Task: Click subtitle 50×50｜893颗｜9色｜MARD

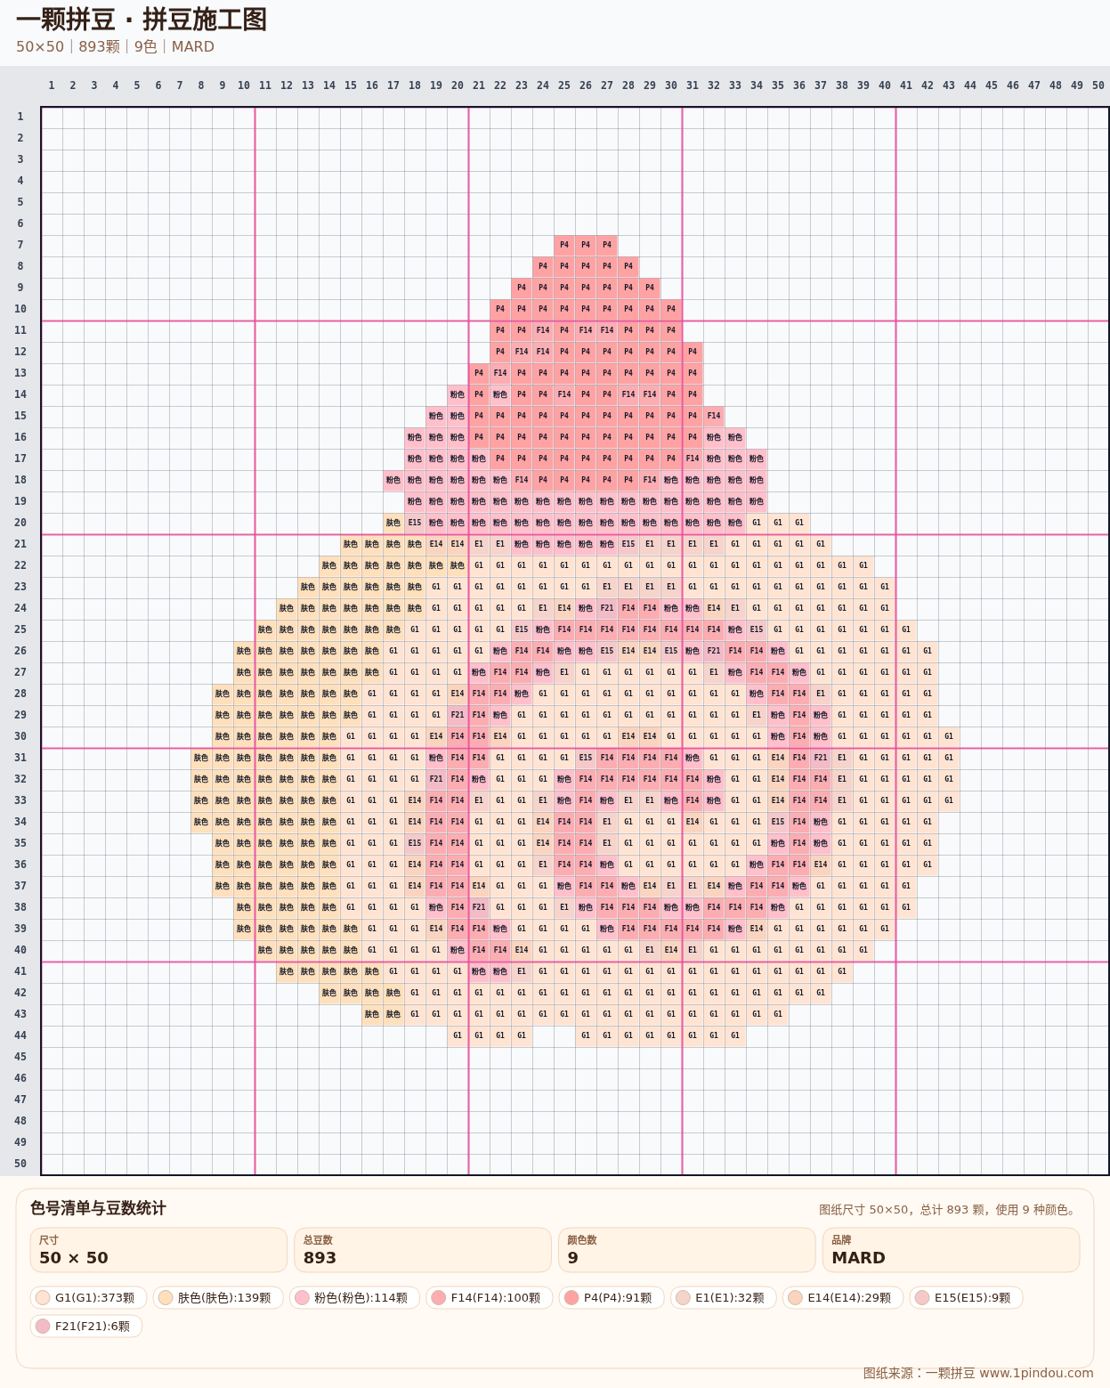Action: (x=115, y=46)
